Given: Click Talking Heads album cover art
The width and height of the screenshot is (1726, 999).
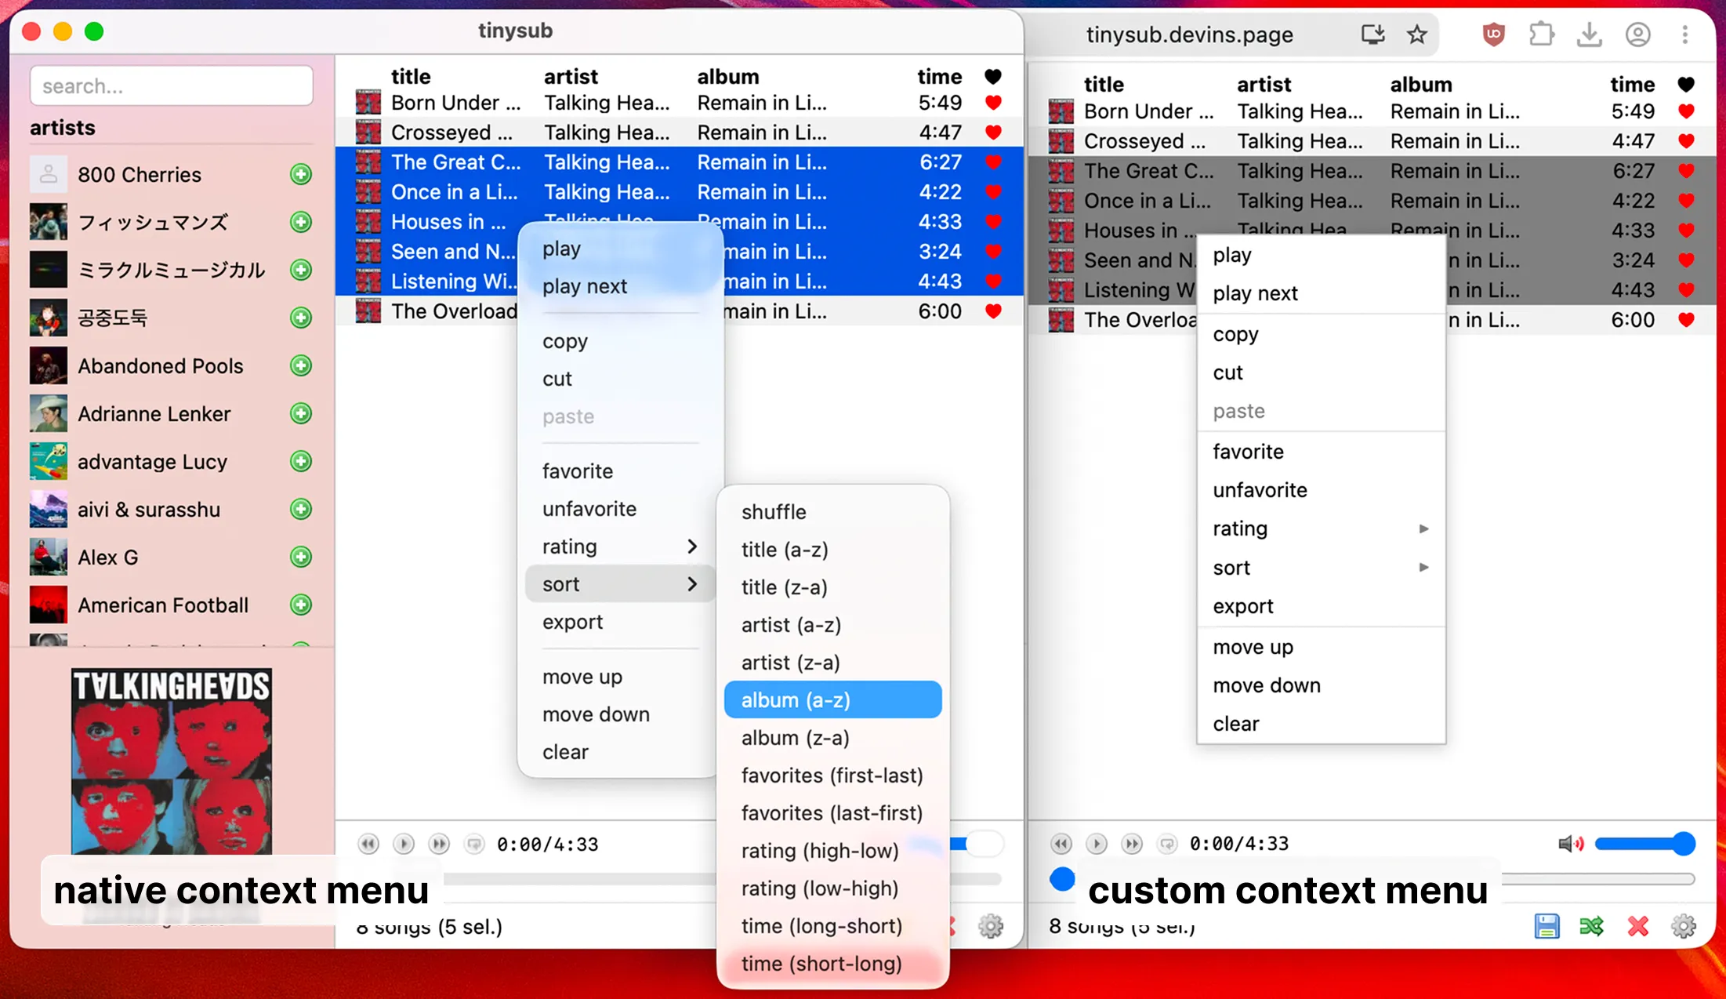Looking at the screenshot, I should [172, 761].
